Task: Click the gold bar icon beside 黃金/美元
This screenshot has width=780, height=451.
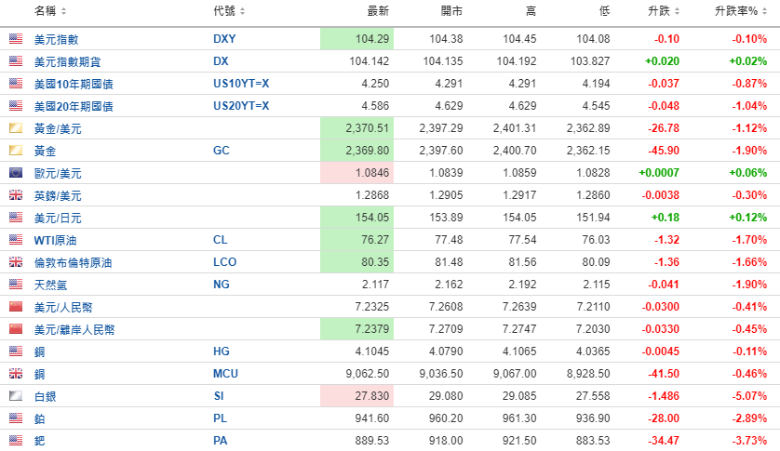Action: pos(16,128)
